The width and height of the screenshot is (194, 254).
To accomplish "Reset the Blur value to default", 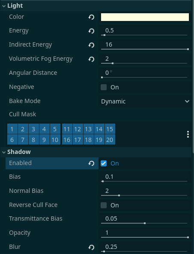I will pyautogui.click(x=91, y=247).
